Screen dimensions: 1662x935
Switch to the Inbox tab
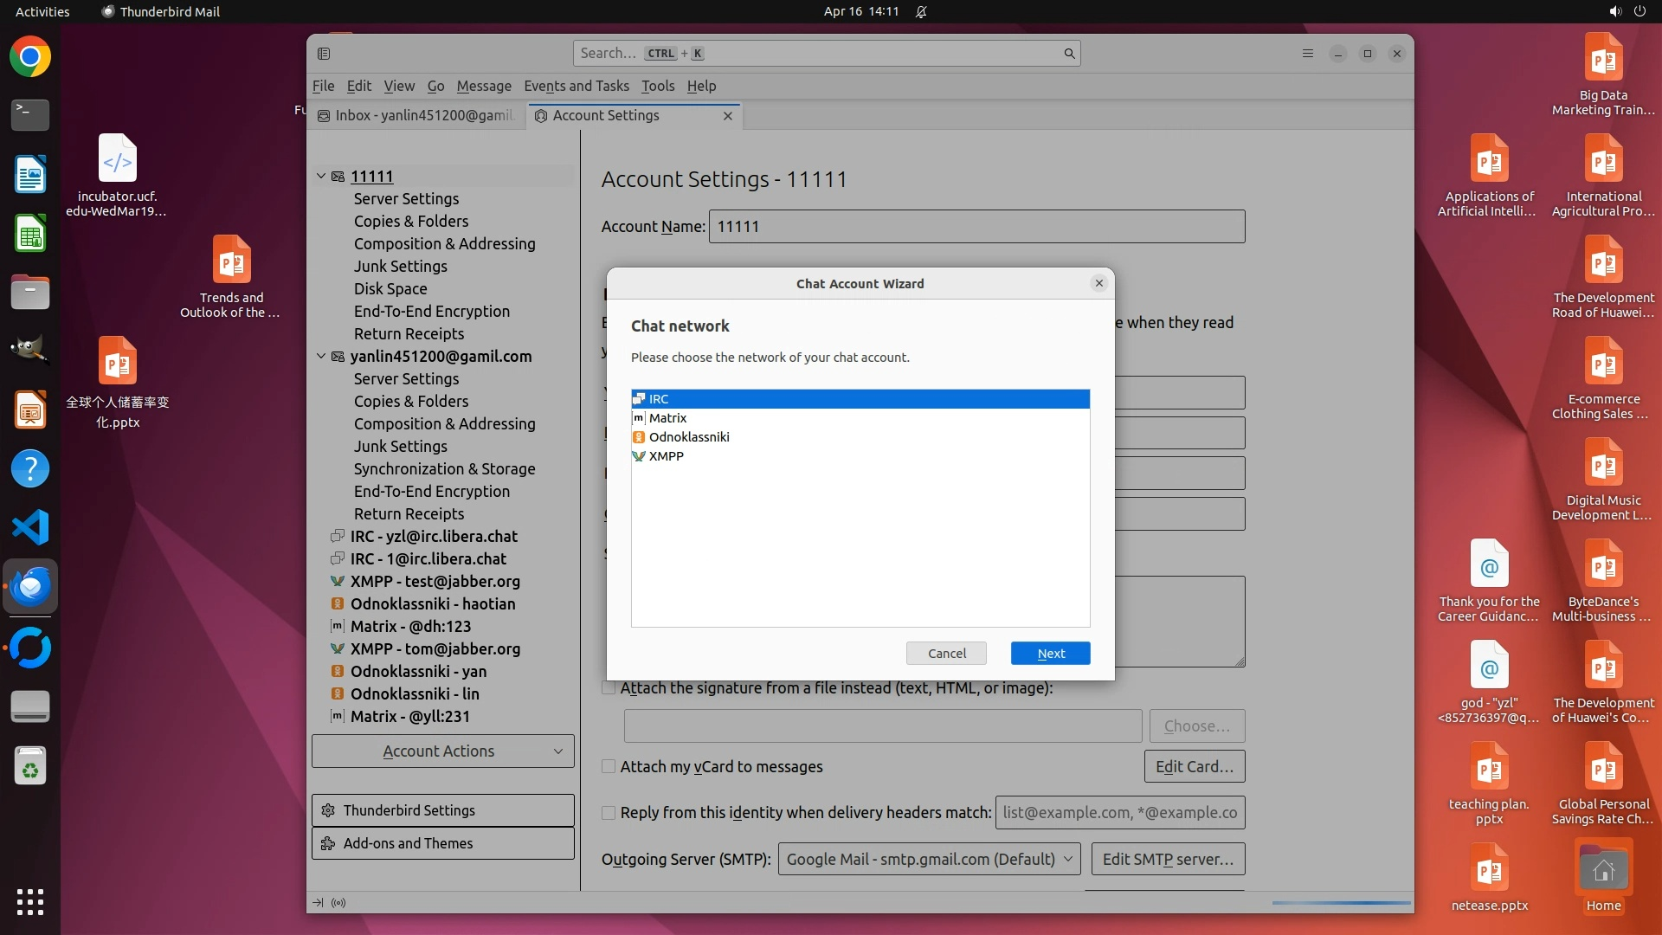click(416, 115)
